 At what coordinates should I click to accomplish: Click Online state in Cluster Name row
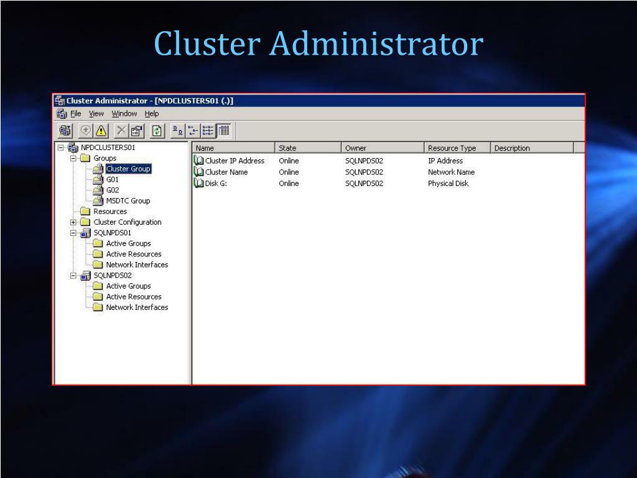289,172
